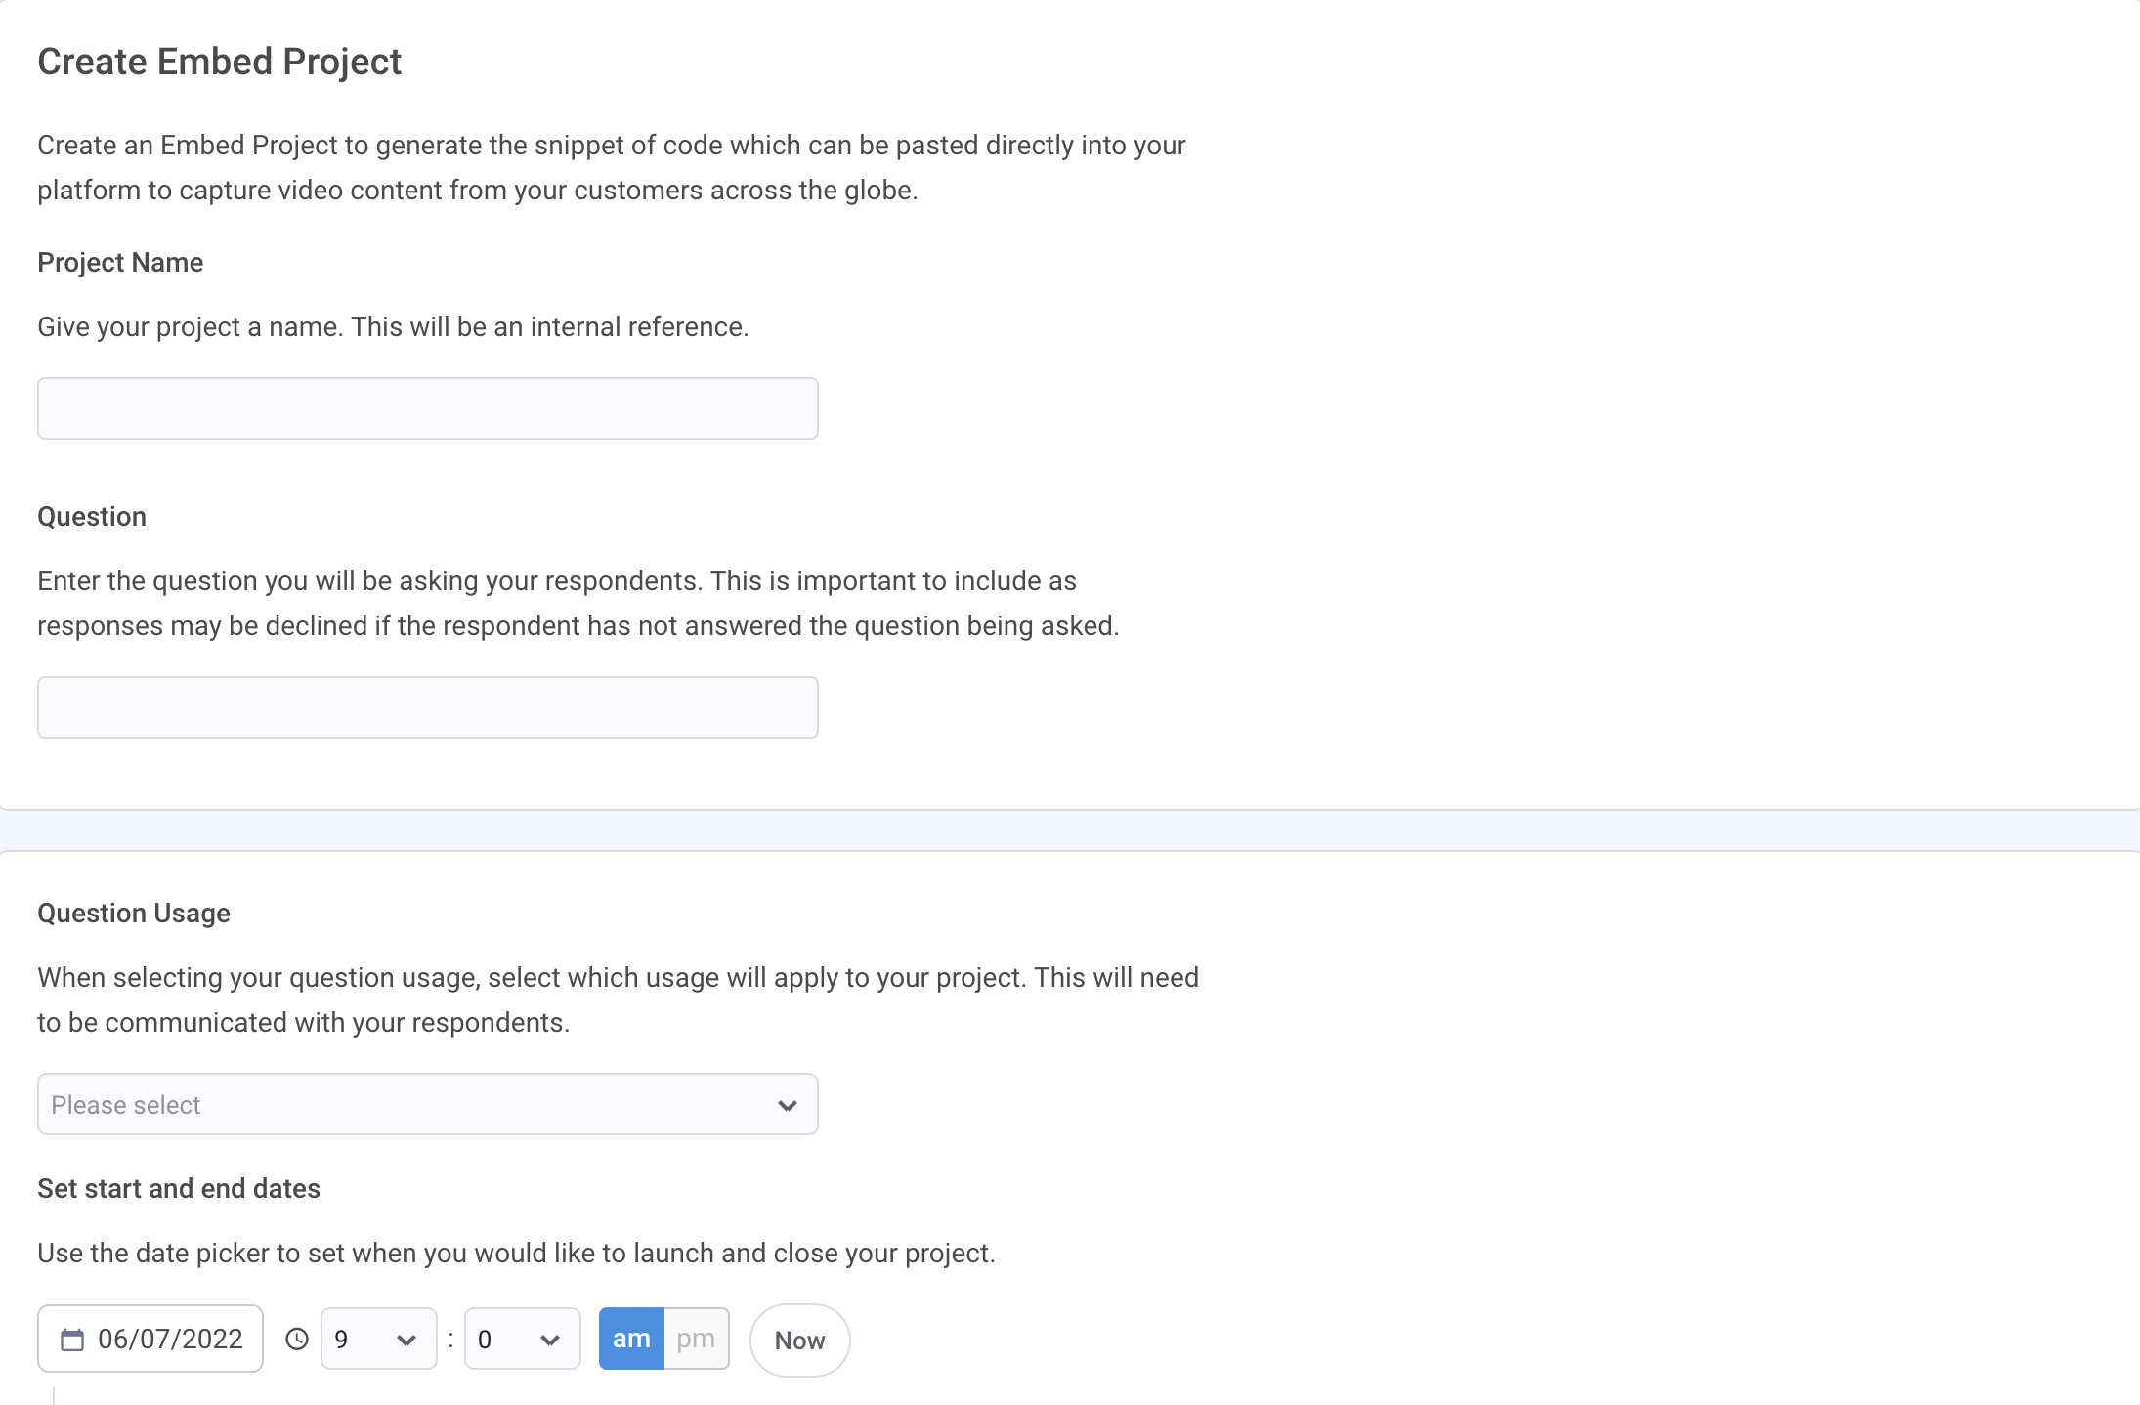The width and height of the screenshot is (2140, 1405).
Task: Click the calendar icon in the date field
Action: pos(72,1339)
